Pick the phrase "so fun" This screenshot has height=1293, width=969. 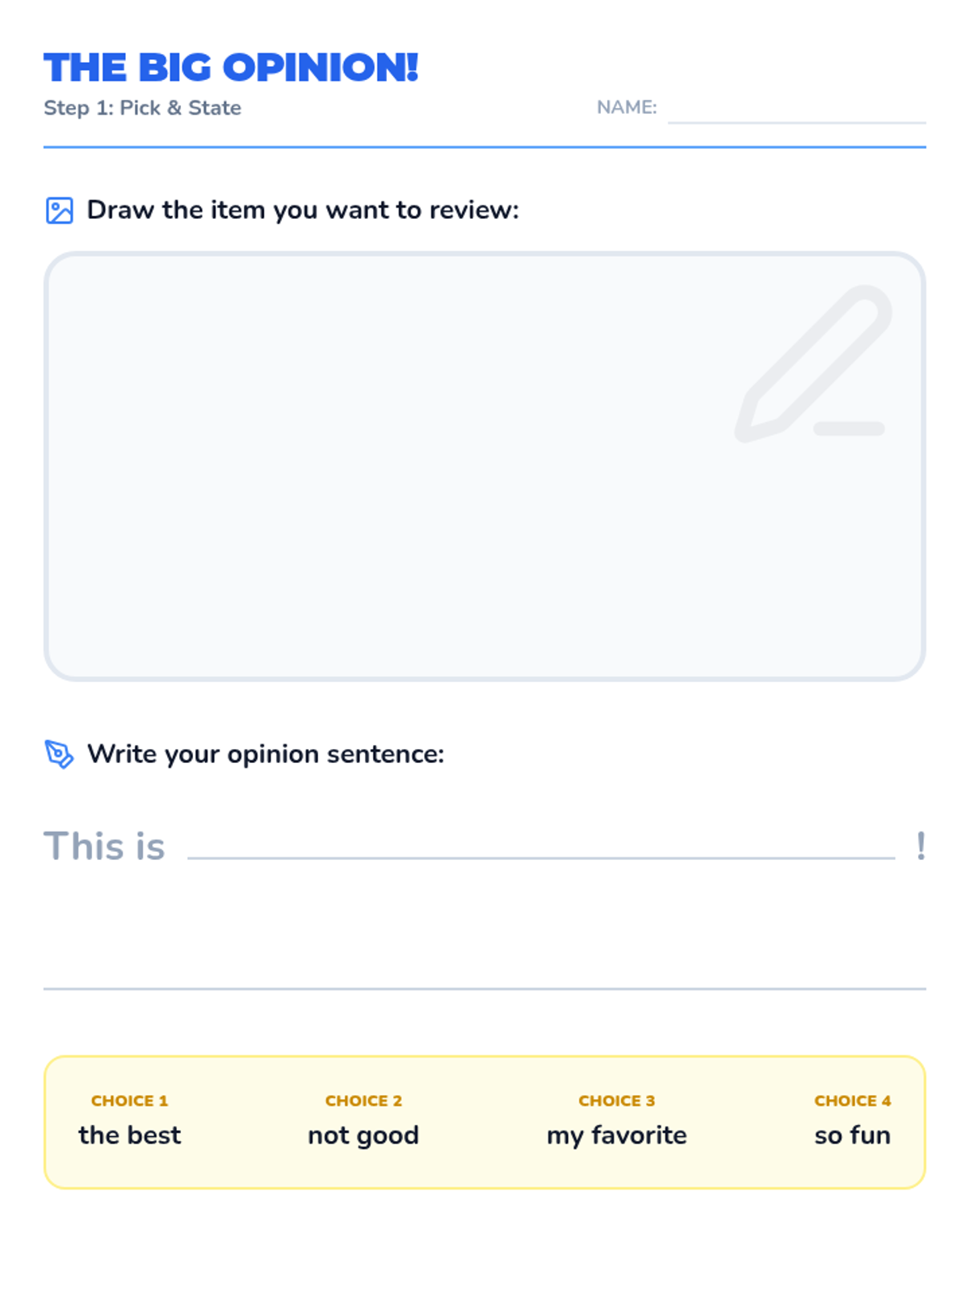852,1135
